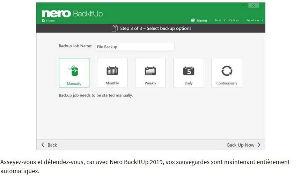Pick the Weekly calendar icon
Image resolution: width=301 pixels, height=178 pixels.
tap(150, 71)
